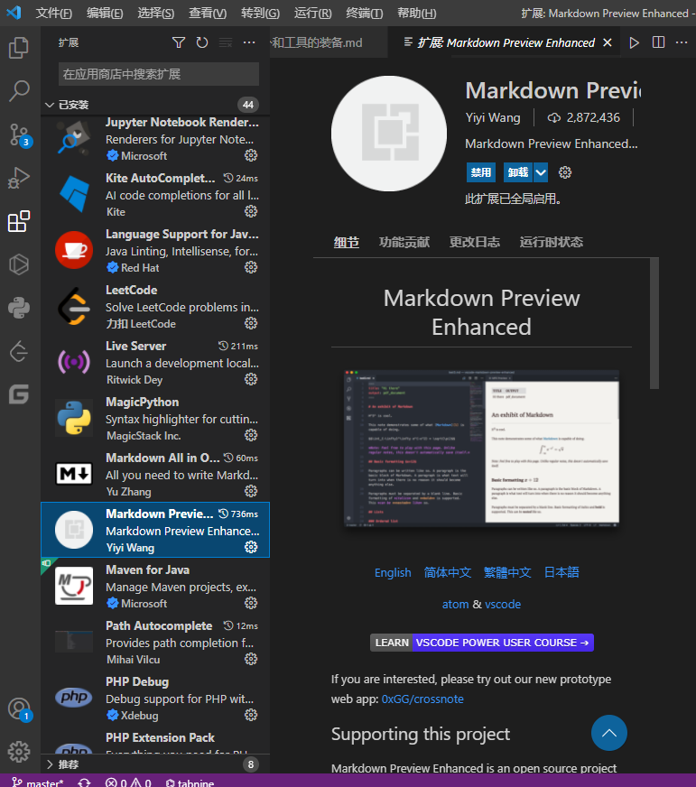696x787 pixels.
Task: Open the Search view in activity bar
Action: tap(19, 91)
